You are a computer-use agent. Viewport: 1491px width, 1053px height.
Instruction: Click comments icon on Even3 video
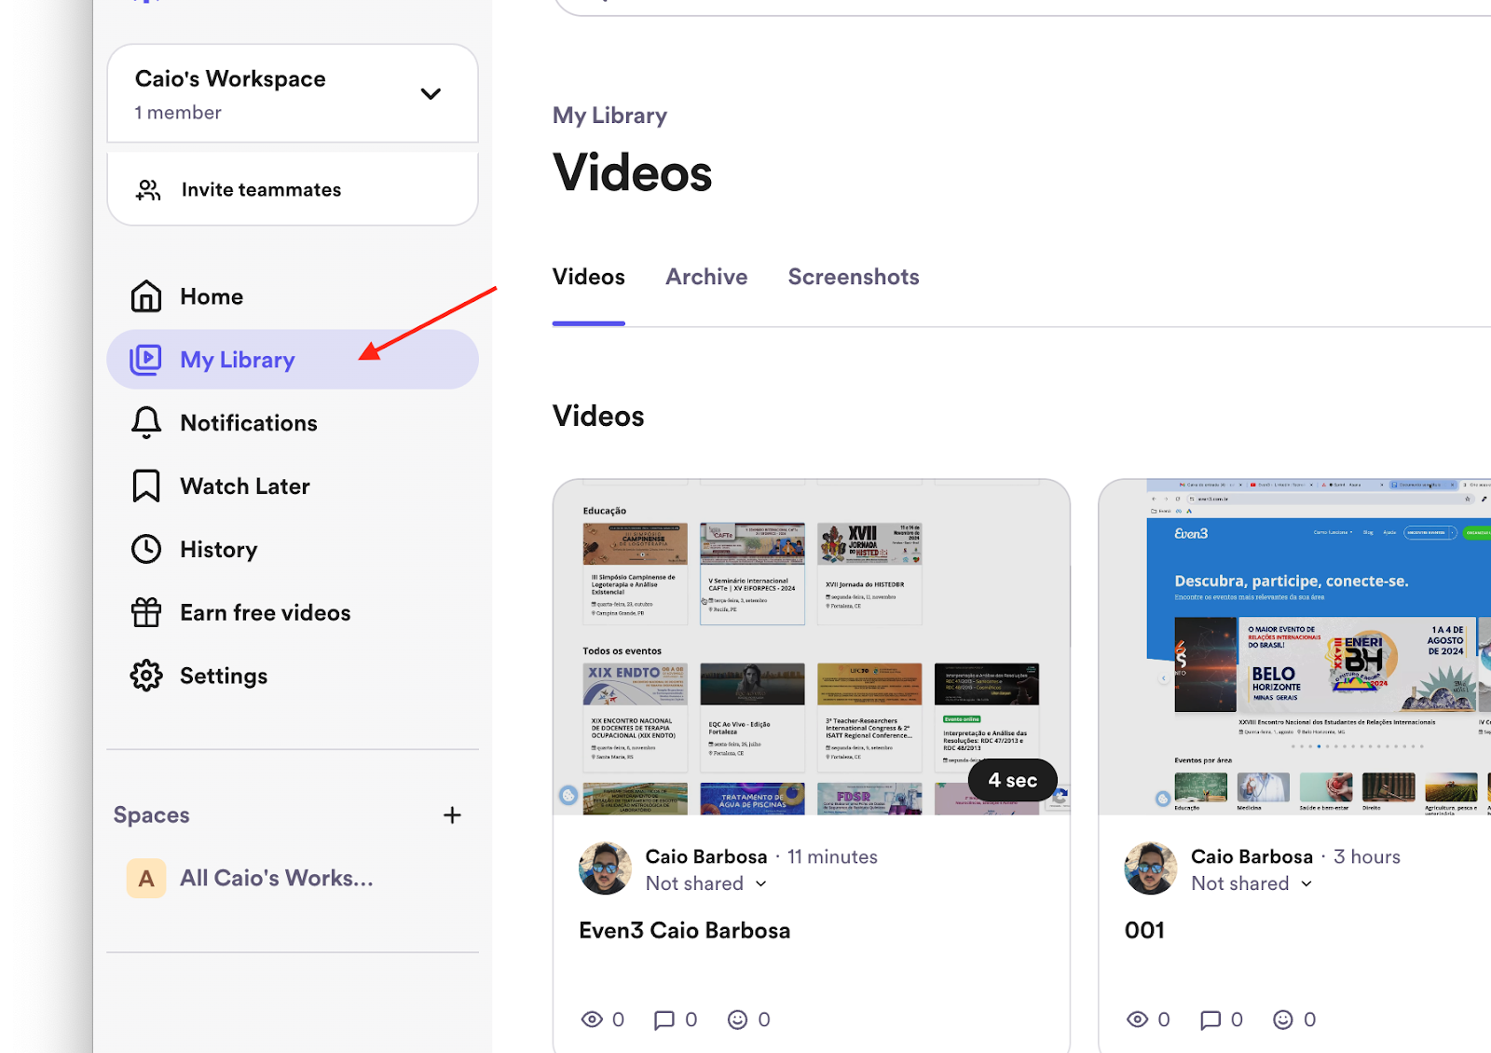click(664, 1019)
